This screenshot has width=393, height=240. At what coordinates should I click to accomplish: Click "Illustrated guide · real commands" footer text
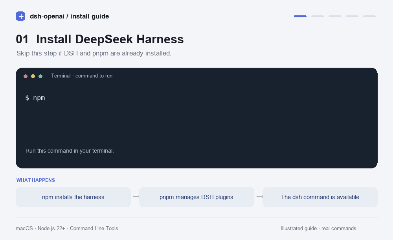(x=318, y=229)
